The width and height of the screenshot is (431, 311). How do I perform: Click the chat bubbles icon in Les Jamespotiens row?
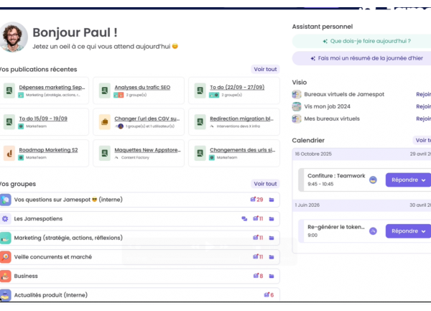(244, 218)
